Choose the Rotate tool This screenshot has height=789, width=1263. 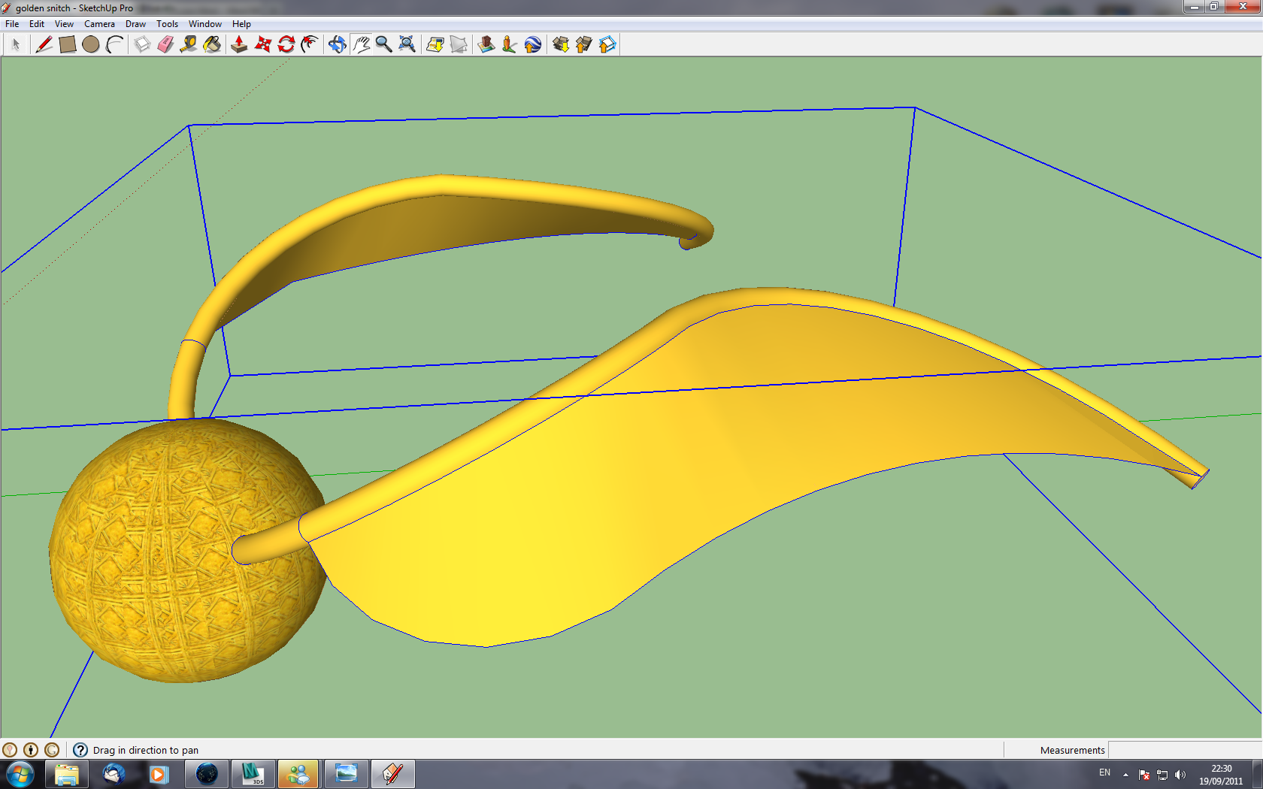[286, 44]
